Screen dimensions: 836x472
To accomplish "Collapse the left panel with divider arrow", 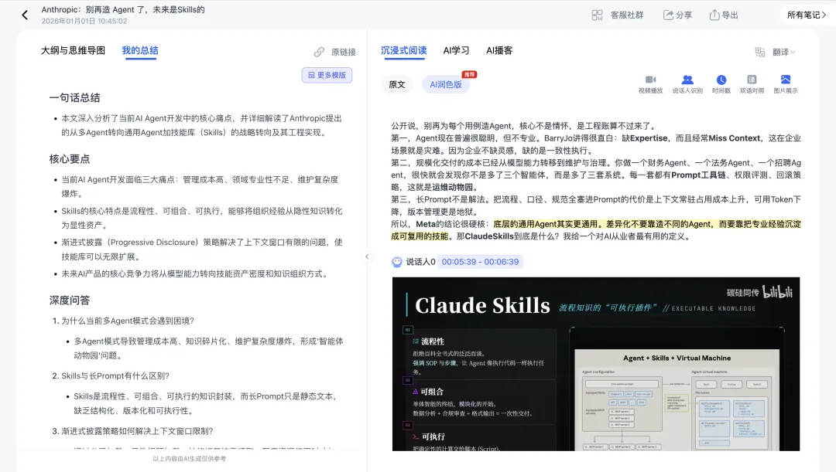I will (x=367, y=256).
